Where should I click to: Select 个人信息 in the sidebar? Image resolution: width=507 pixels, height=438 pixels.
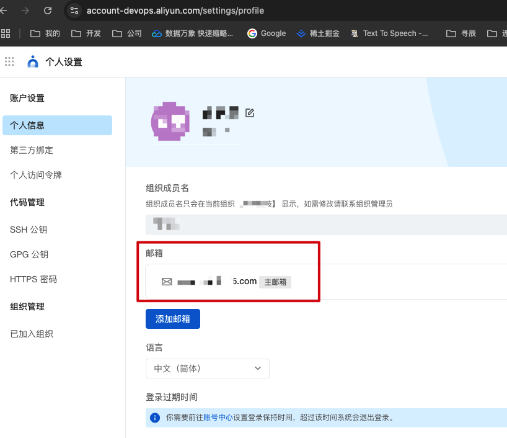click(57, 125)
